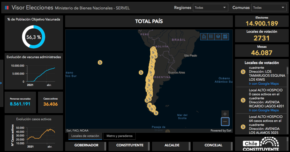Click the LOS TAMARUGOS polling place icon

(x=243, y=72)
